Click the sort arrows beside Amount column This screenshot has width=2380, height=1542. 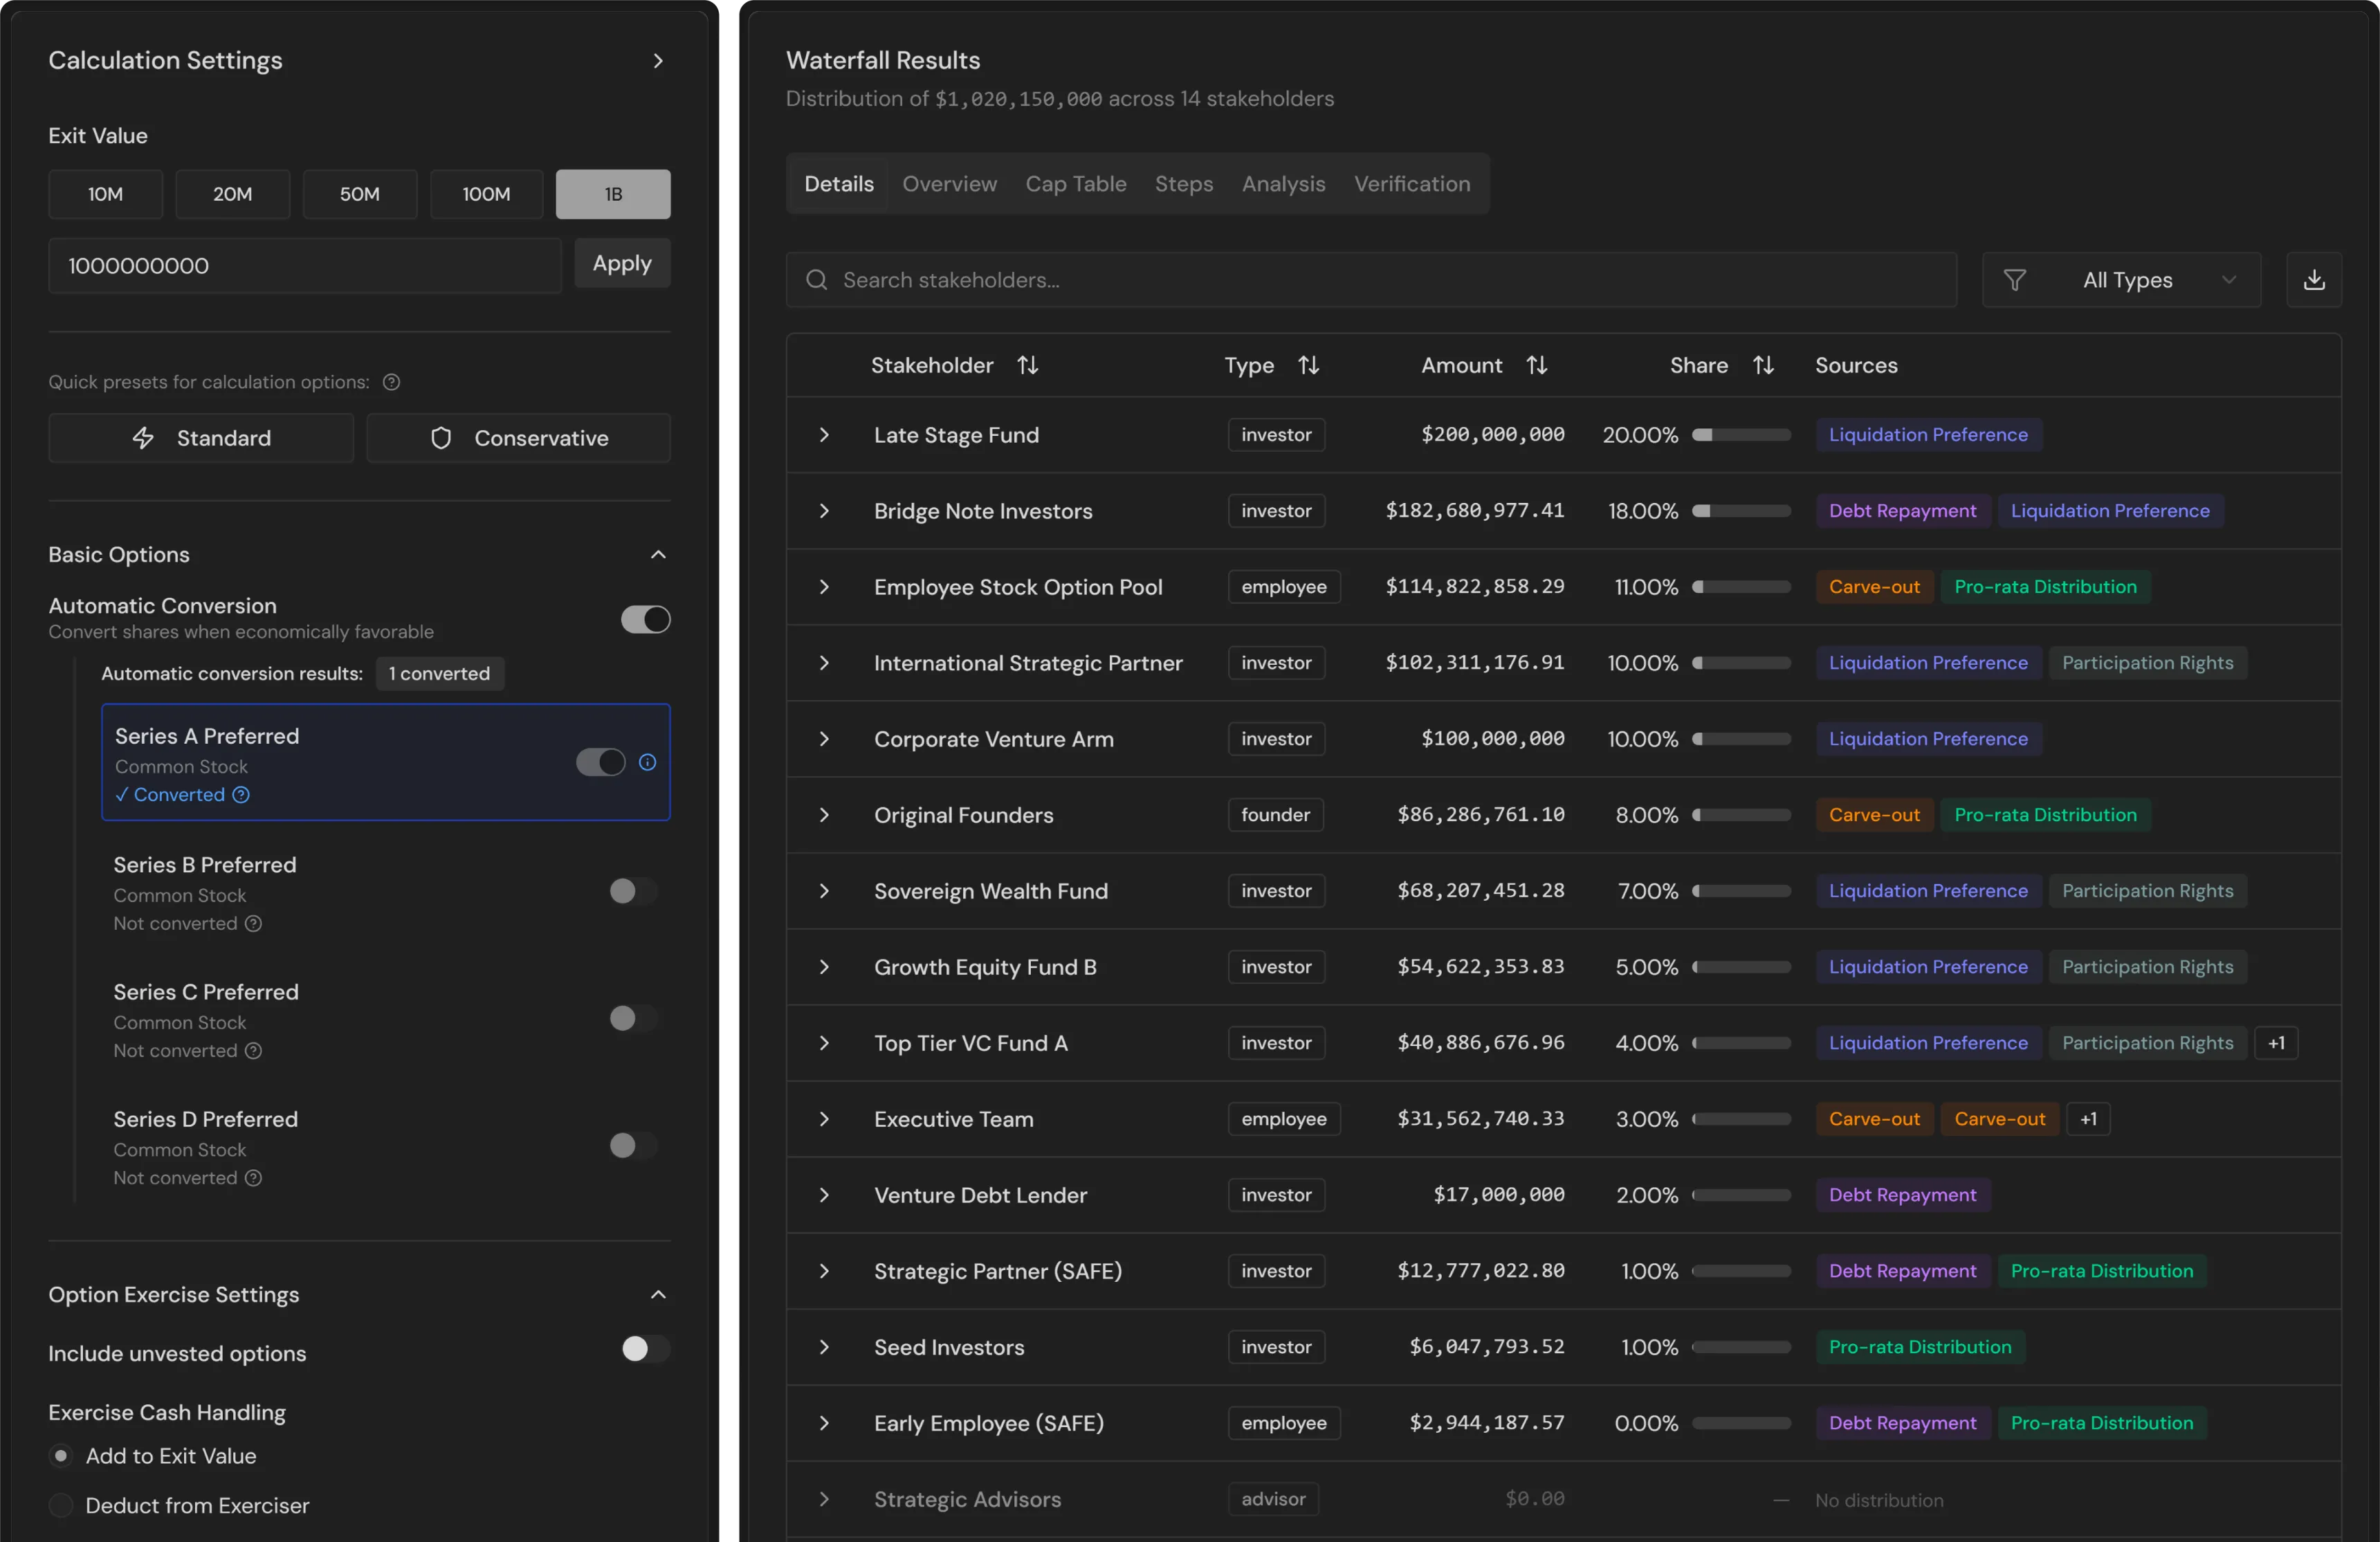1537,365
